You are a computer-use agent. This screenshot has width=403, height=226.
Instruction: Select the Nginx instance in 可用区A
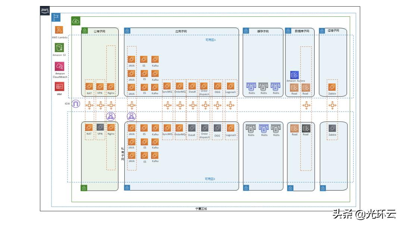pos(111,86)
